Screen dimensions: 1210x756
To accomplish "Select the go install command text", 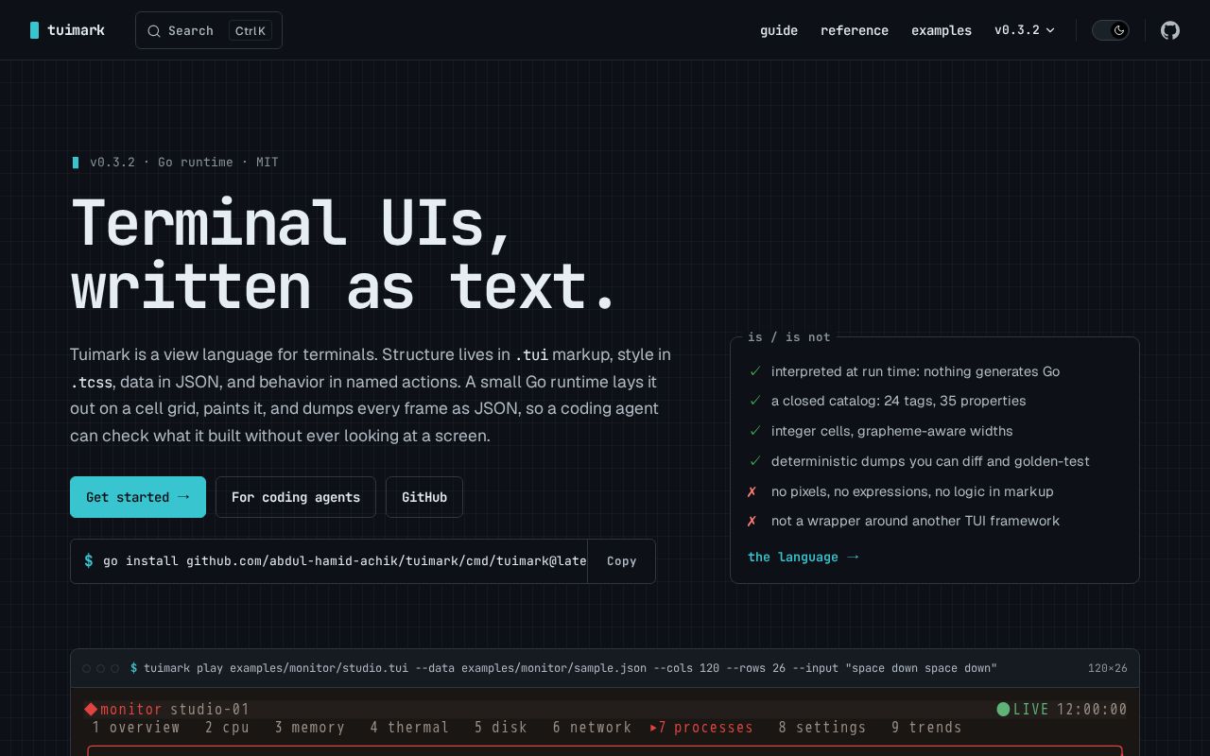I will 344,561.
